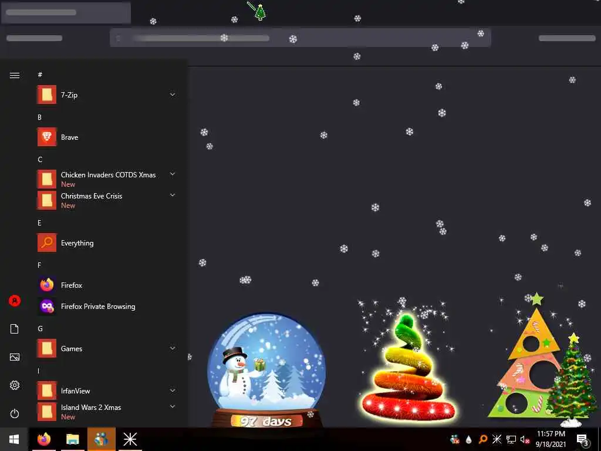The image size is (601, 451).
Task: Open Firefox from the Start app list
Action: point(107,285)
